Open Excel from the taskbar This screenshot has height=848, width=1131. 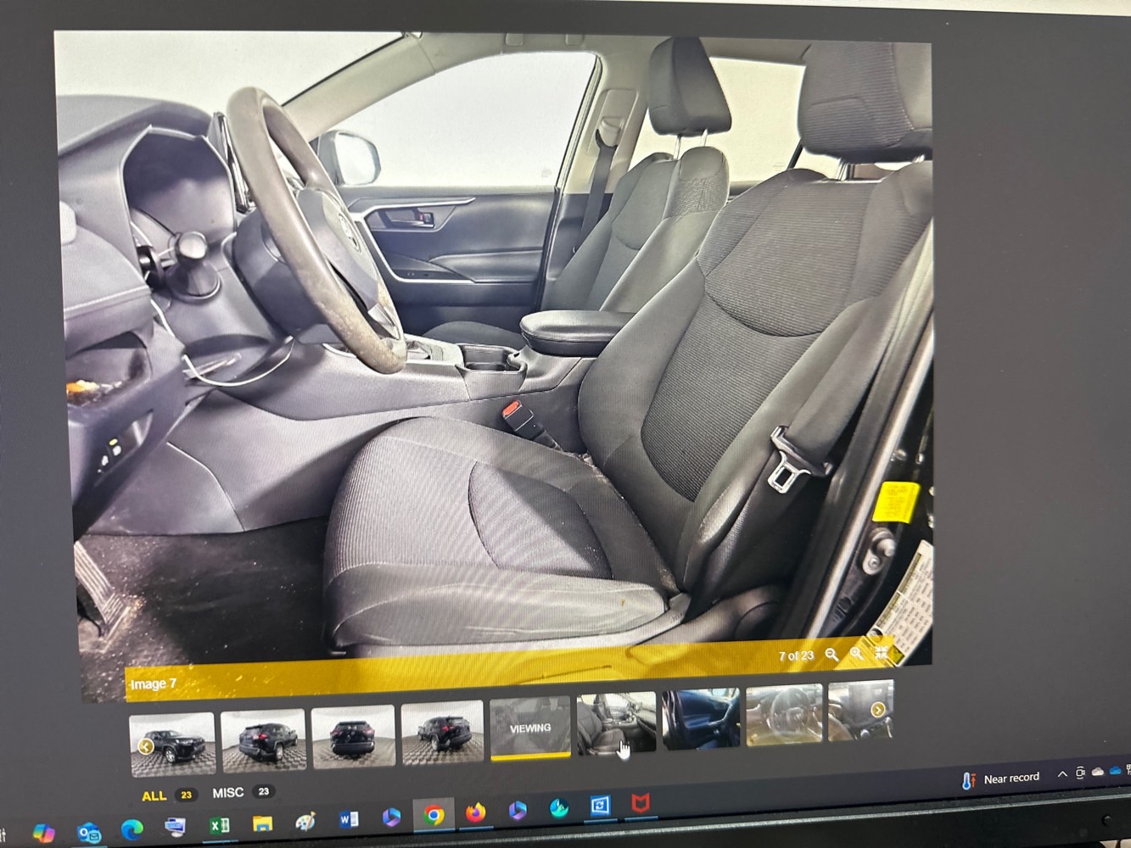[219, 824]
